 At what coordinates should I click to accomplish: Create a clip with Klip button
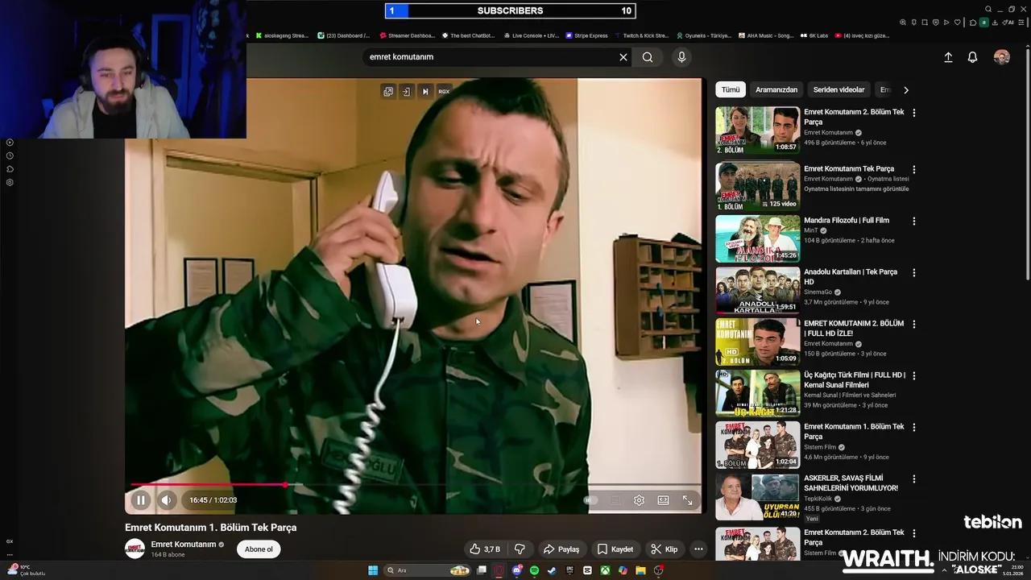click(665, 549)
